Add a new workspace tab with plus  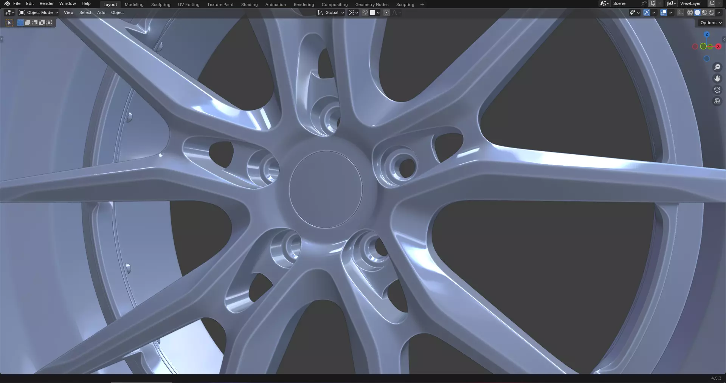click(422, 5)
